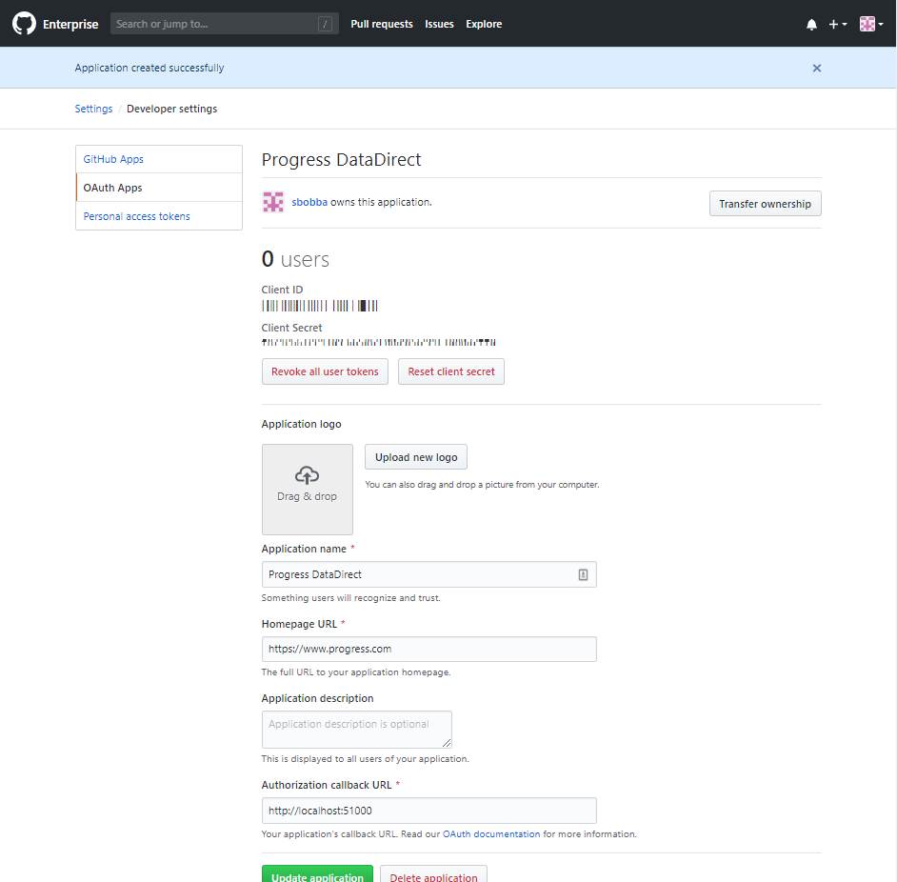Click Reset client secret button
Image resolution: width=897 pixels, height=882 pixels.
tap(450, 371)
